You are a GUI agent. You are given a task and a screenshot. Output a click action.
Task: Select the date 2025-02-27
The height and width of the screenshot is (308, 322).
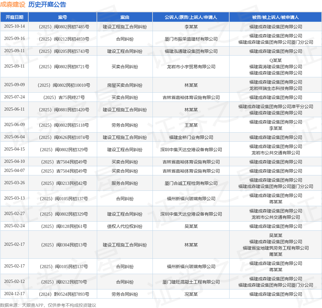[x=14, y=214]
